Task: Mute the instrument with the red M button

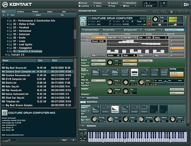Action: pyautogui.click(x=149, y=24)
